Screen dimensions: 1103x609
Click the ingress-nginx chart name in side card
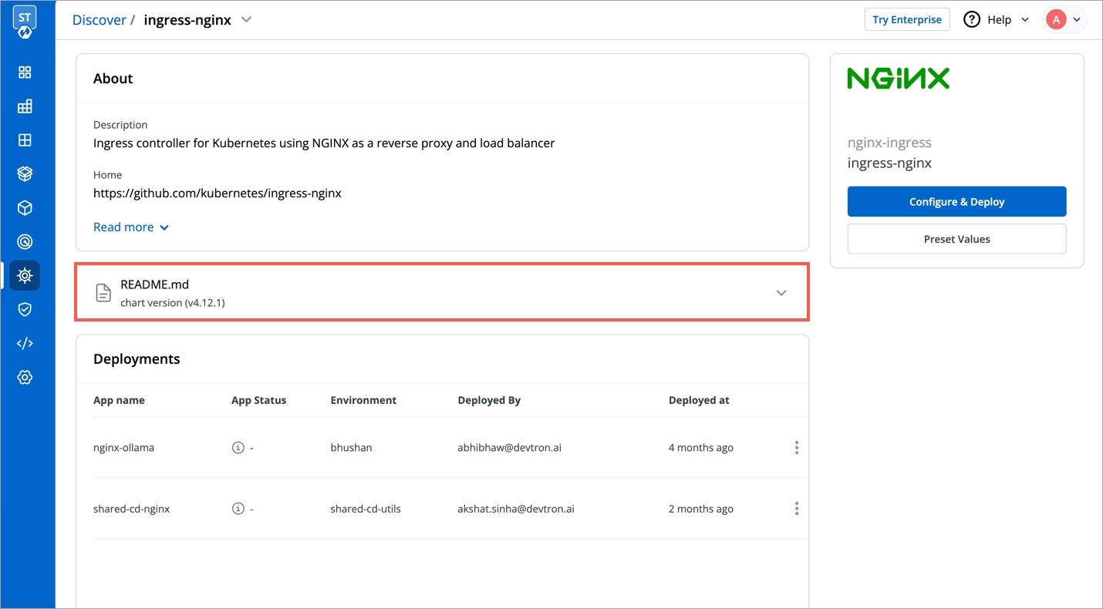pos(889,163)
